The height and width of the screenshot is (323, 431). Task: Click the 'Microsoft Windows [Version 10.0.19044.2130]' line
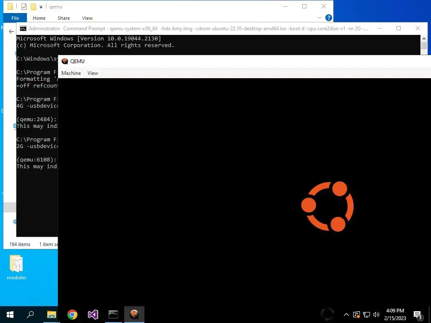pyautogui.click(x=88, y=38)
